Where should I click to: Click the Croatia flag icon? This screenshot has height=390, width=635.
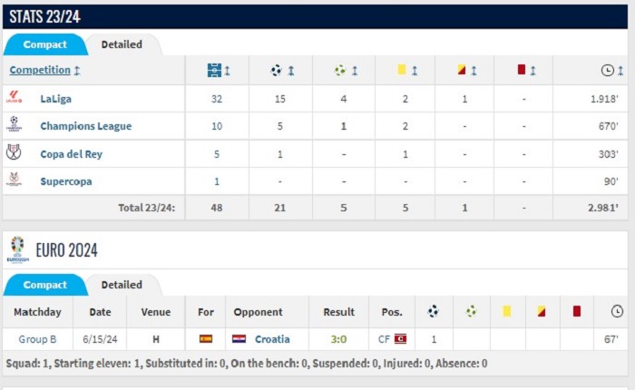coord(239,338)
